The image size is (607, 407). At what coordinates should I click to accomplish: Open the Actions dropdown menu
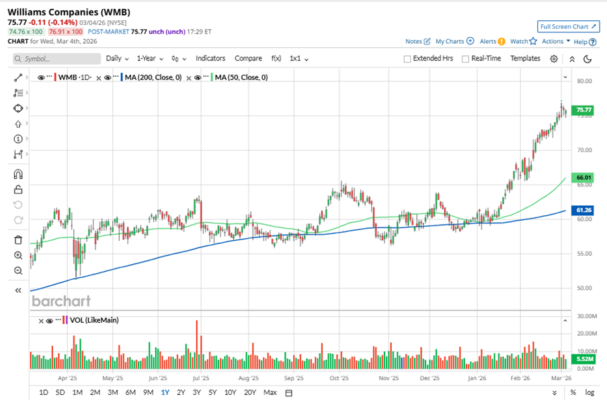coord(556,41)
